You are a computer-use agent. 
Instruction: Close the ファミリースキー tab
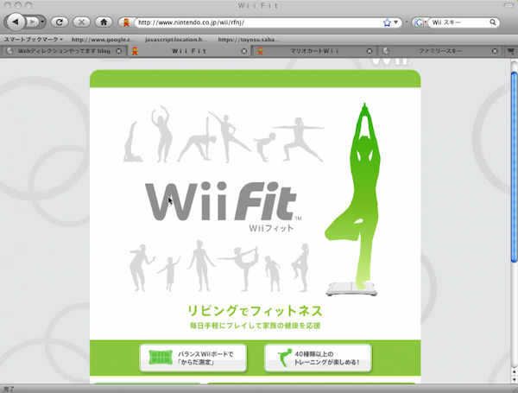[x=495, y=51]
